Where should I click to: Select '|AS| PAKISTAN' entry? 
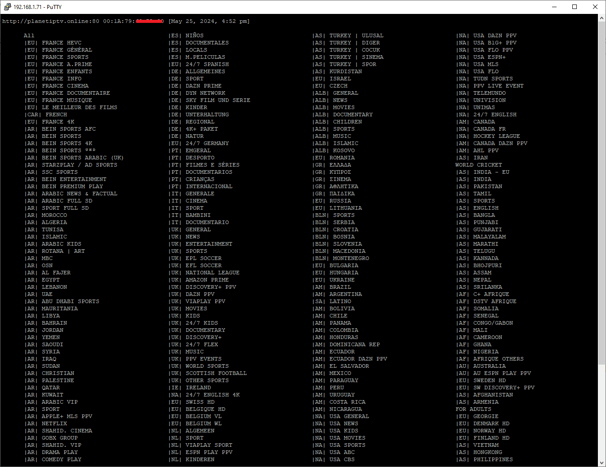pyautogui.click(x=479, y=186)
